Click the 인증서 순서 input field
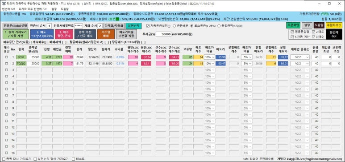Screen dimensions: 345x162 point(49,26)
